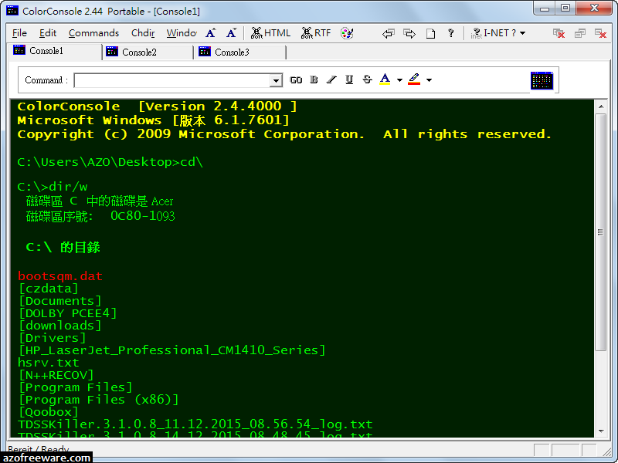Image resolution: width=618 pixels, height=463 pixels.
Task: Click the ColorConsole Version 2.4.4000 line
Action: pyautogui.click(x=158, y=106)
